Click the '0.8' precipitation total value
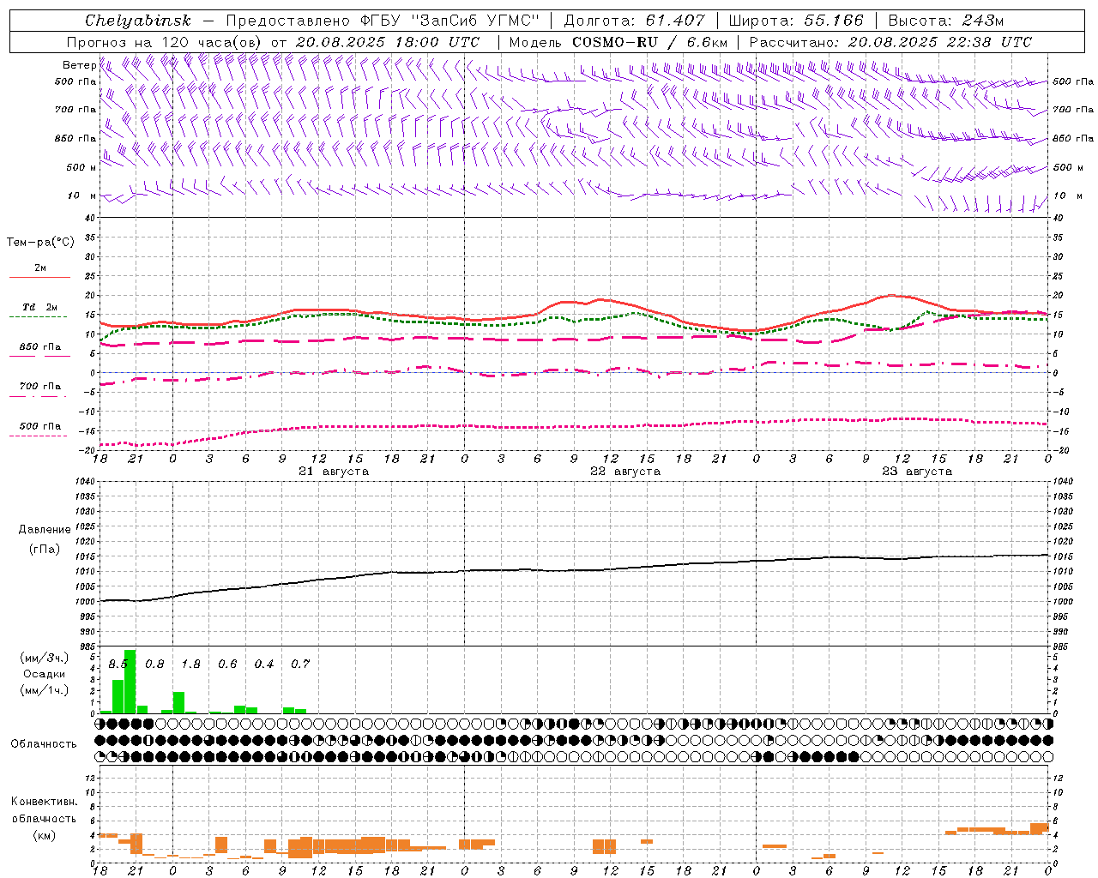This screenshot has height=878, width=1098. [x=154, y=665]
